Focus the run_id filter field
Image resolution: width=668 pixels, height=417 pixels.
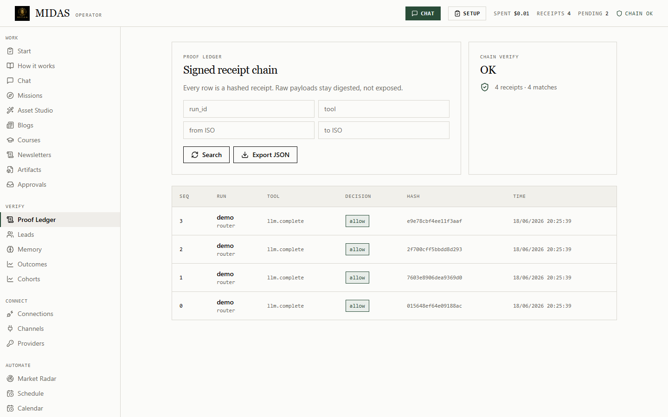[x=249, y=109]
